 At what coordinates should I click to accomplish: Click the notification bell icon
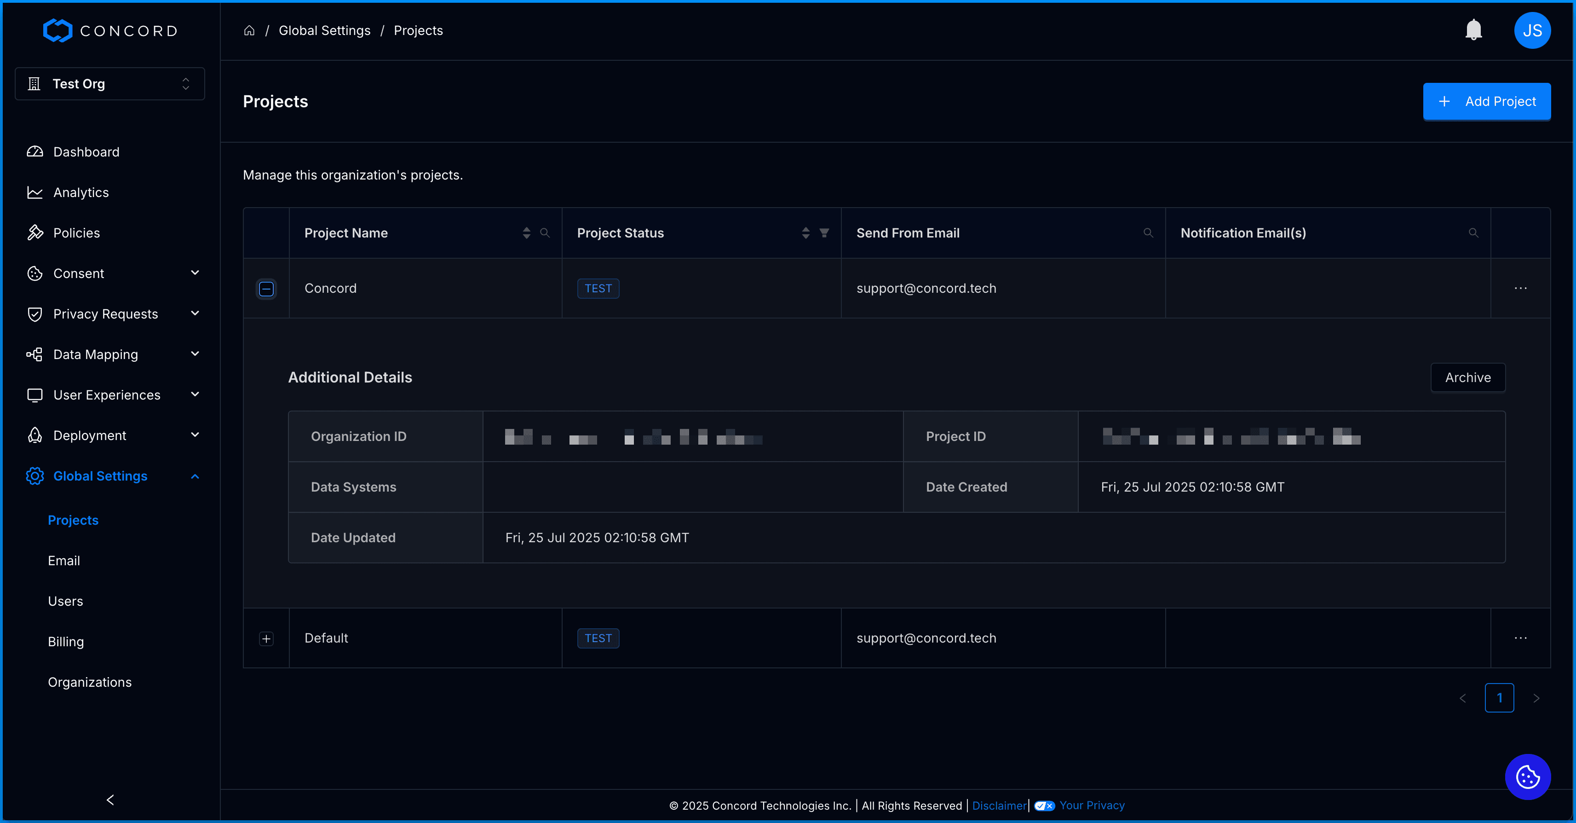pyautogui.click(x=1473, y=30)
